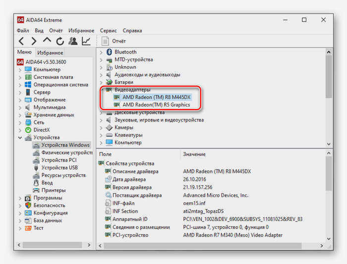Select Физические устройства in the tree

[62, 153]
